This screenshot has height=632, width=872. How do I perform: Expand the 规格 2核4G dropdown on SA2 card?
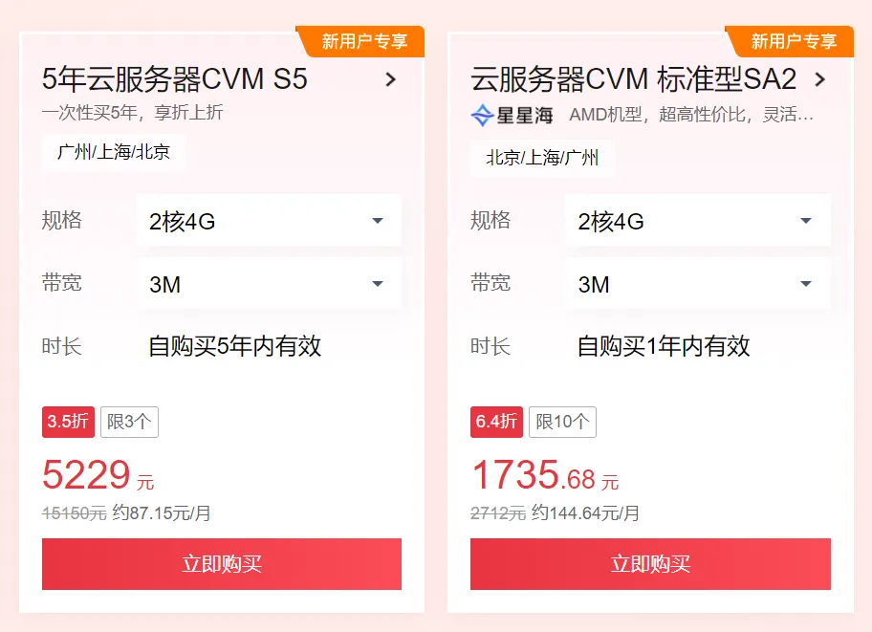[x=698, y=220]
